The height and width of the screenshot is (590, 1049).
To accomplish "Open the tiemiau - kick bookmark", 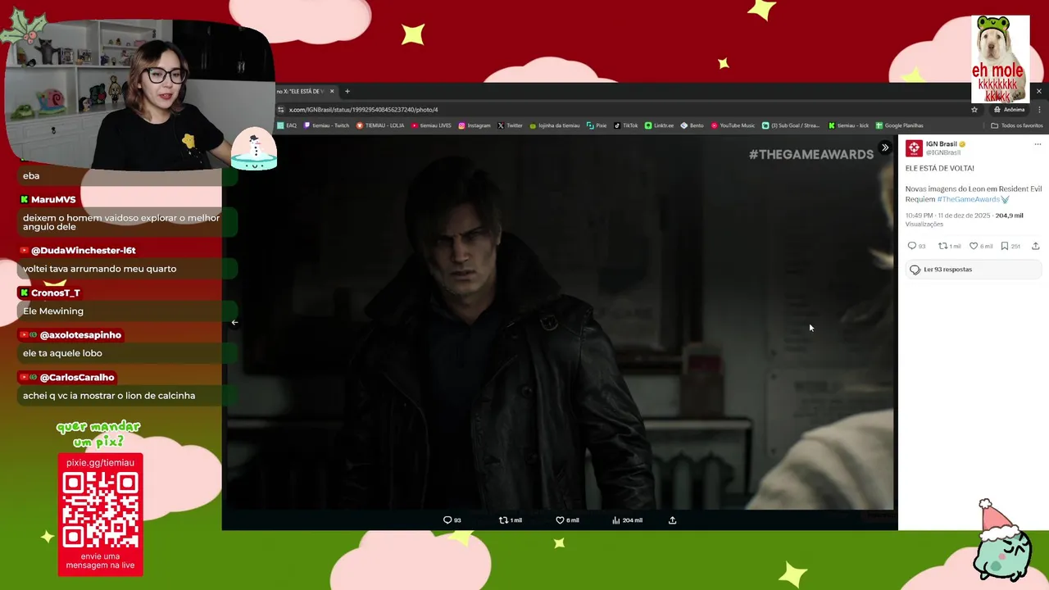I will 848,125.
